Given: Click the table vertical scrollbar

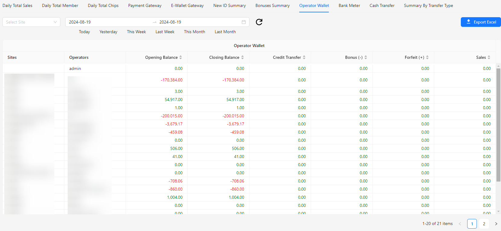Looking at the screenshot, I should 498,125.
